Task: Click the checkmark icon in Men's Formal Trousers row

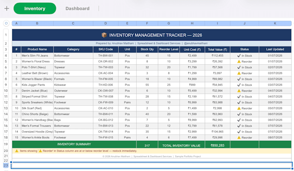Action: 239,126
